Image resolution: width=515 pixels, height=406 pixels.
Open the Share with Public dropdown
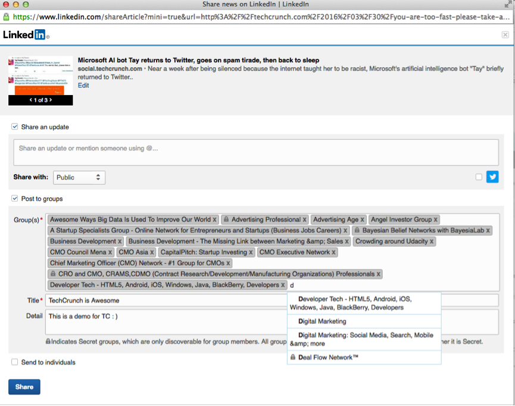(79, 177)
